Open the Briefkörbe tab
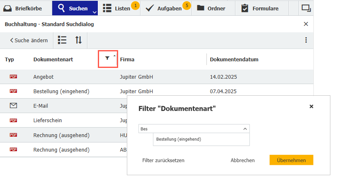The image size is (342, 181). coord(26,8)
